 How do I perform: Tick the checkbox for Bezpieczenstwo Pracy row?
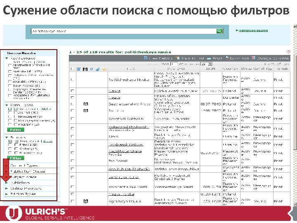tap(72, 104)
